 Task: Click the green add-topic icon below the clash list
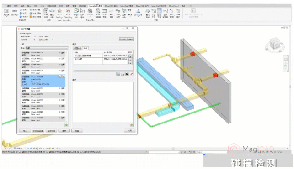pyautogui.click(x=66, y=125)
